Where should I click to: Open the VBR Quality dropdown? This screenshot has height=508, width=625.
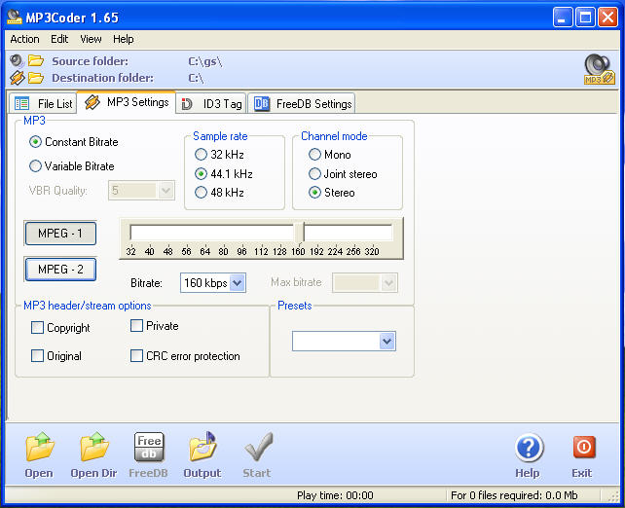coord(165,190)
